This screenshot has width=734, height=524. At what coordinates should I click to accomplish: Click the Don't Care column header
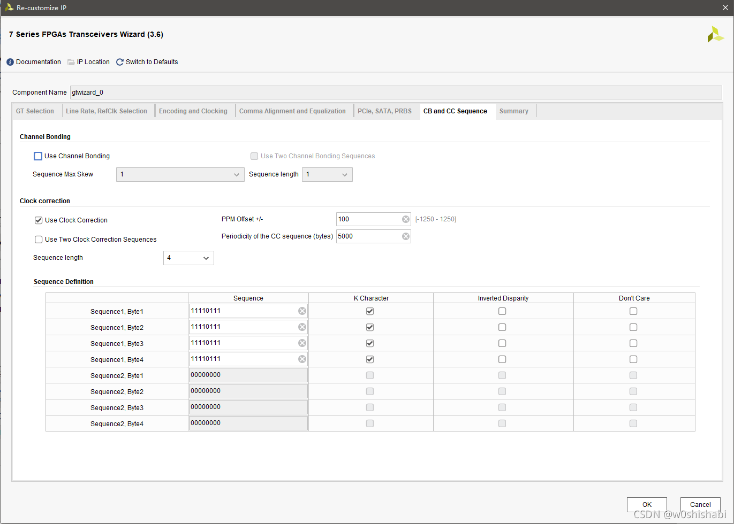coord(634,298)
